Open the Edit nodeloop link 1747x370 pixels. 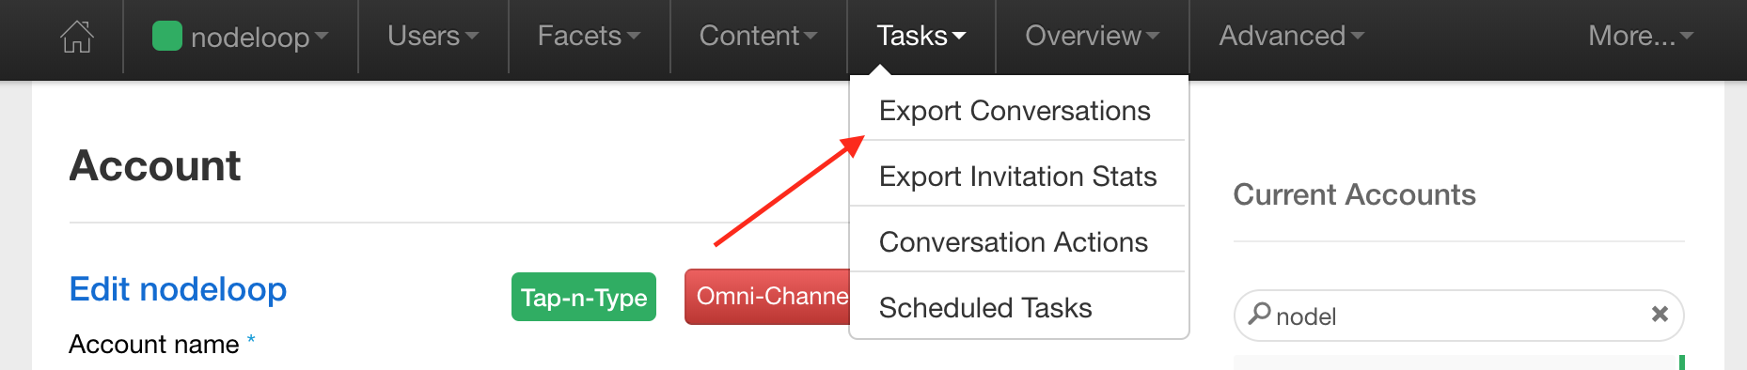[x=178, y=289]
